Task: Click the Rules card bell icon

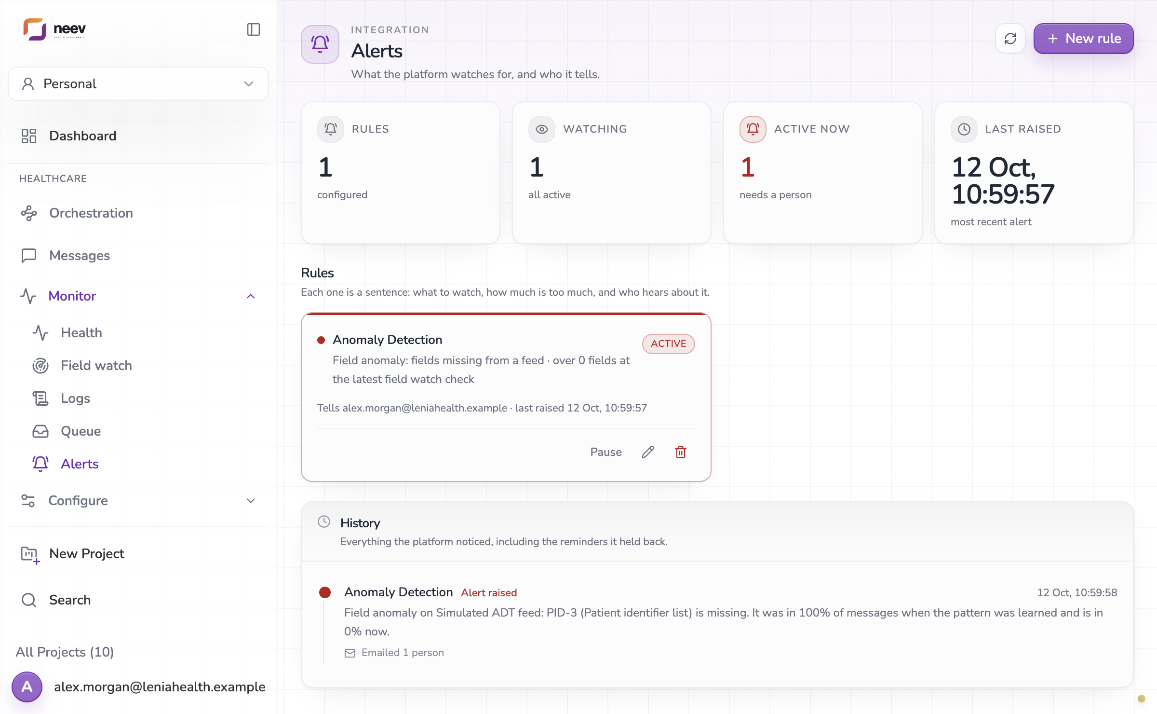Action: (x=331, y=129)
